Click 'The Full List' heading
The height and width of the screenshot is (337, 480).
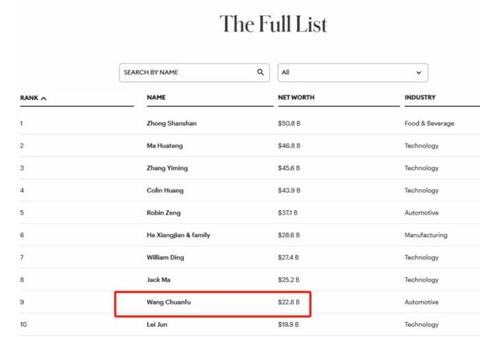(273, 24)
